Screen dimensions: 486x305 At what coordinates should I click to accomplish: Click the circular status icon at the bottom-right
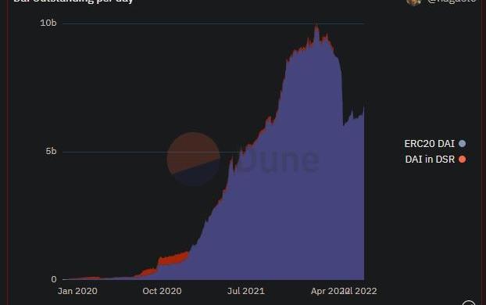coord(469,303)
